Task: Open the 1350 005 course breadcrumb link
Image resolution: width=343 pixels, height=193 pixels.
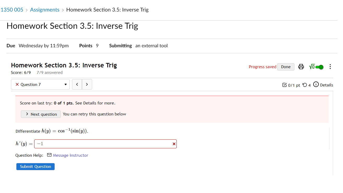Action: click(x=12, y=10)
